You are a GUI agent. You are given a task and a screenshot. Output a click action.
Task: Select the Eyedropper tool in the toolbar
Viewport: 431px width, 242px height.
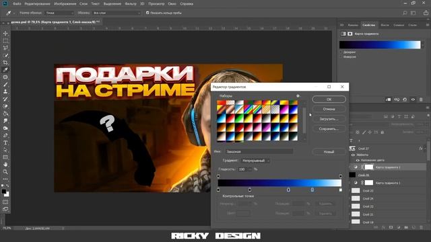point(5,70)
